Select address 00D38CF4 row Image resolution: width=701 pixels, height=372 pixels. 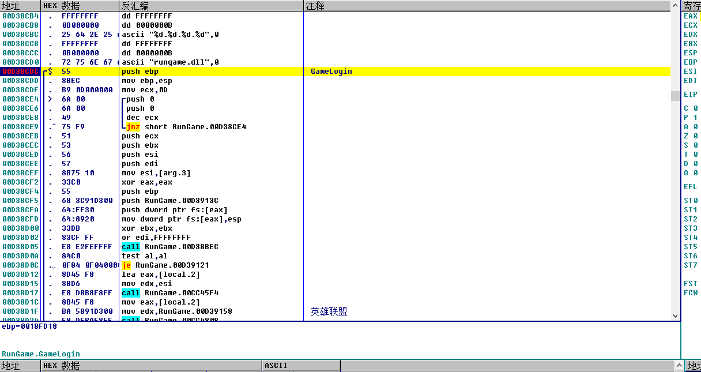20,191
